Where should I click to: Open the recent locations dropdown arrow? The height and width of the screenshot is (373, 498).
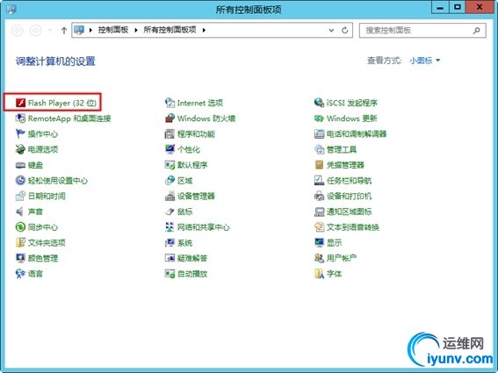point(50,31)
